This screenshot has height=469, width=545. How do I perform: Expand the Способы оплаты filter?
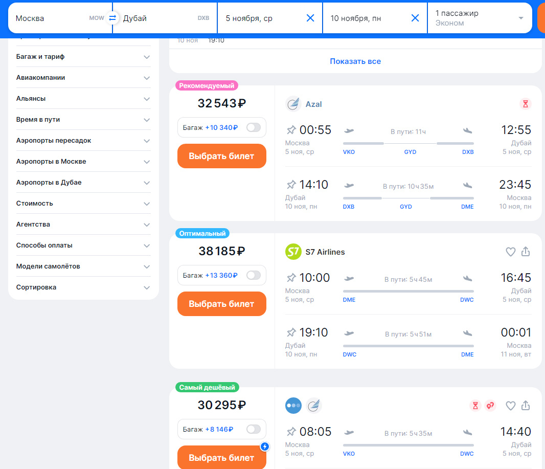(83, 245)
